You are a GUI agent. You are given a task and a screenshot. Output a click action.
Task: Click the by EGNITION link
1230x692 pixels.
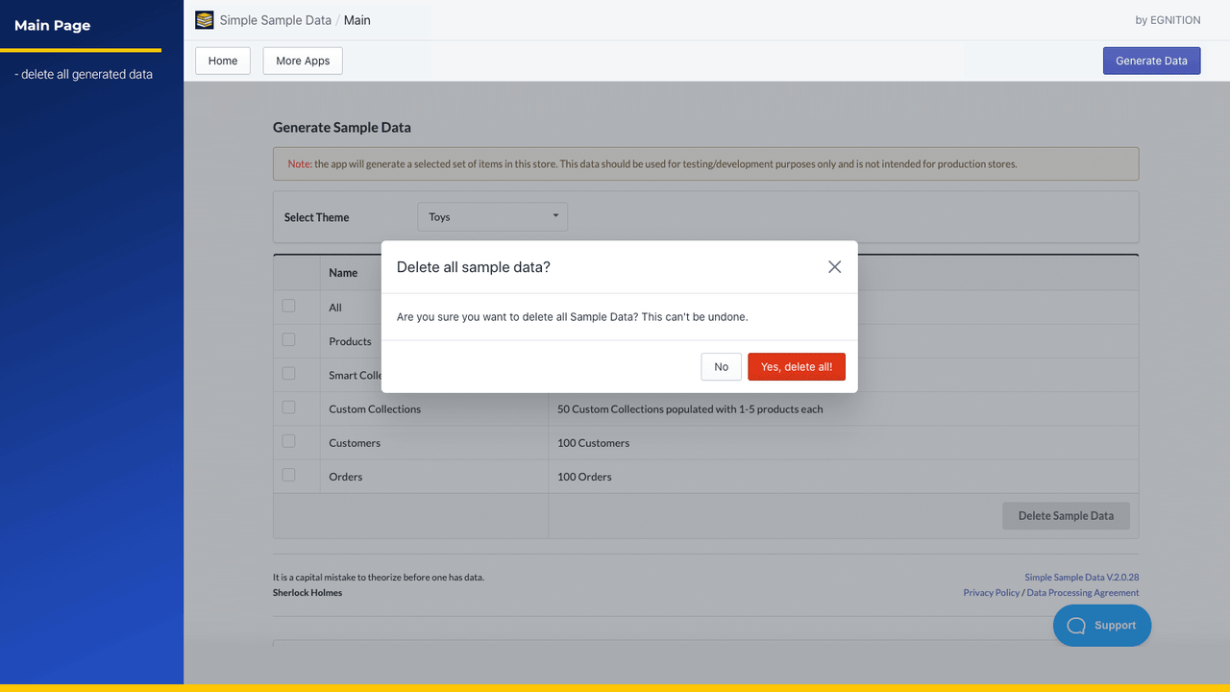click(1168, 19)
